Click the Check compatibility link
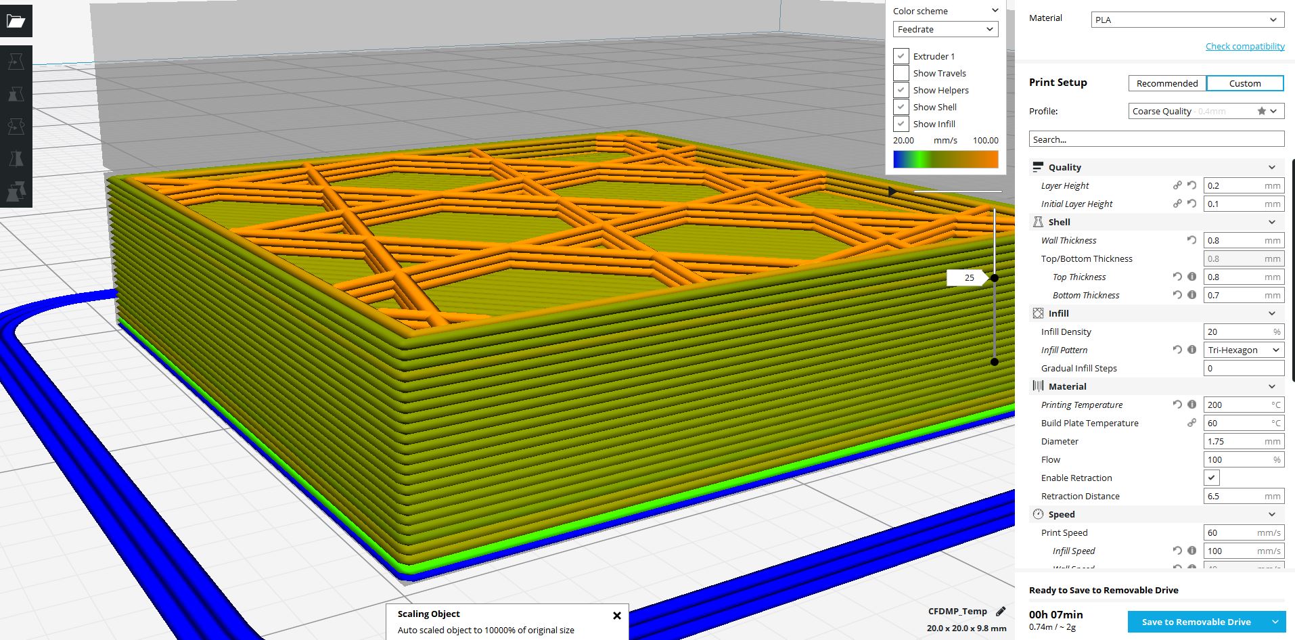Screen dimensions: 1295x640 [1244, 46]
